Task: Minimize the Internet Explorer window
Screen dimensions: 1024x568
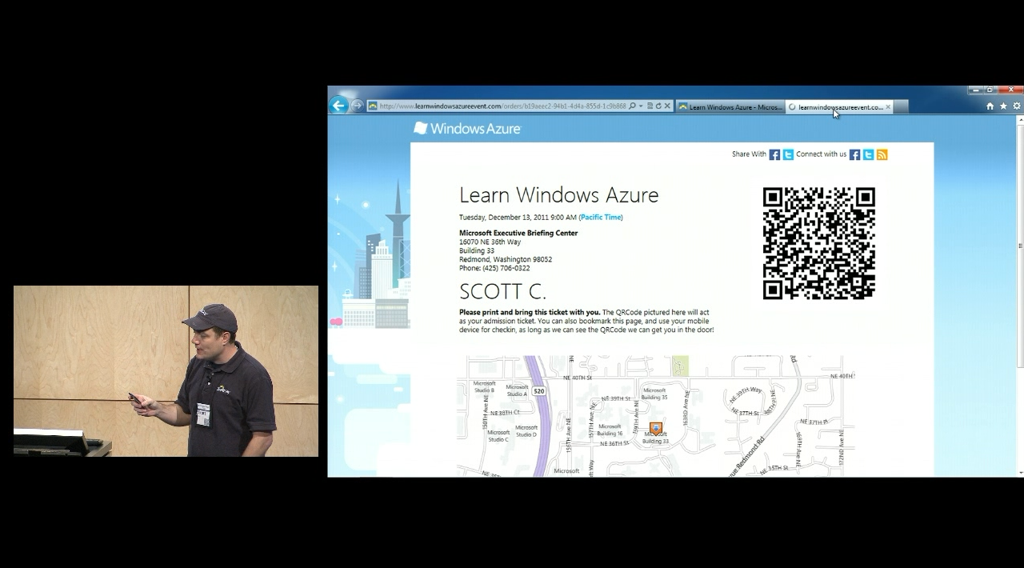Action: click(x=975, y=90)
